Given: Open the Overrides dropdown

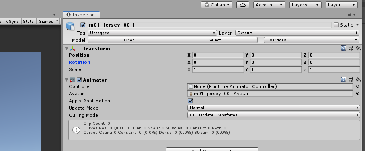Looking at the screenshot, I should [x=312, y=40].
